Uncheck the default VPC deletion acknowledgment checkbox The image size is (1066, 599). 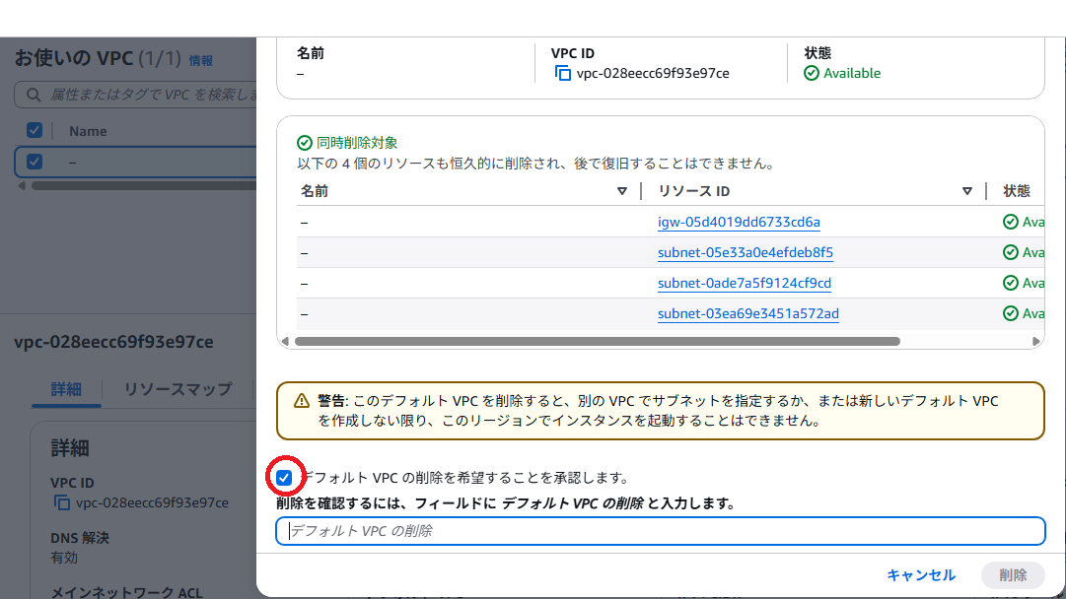(284, 478)
